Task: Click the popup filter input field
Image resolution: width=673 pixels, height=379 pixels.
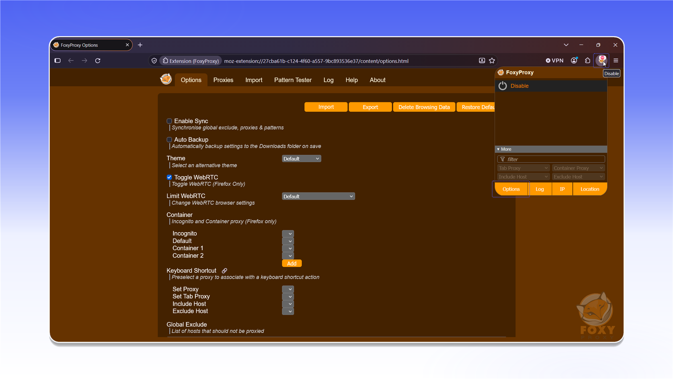Action: tap(551, 159)
